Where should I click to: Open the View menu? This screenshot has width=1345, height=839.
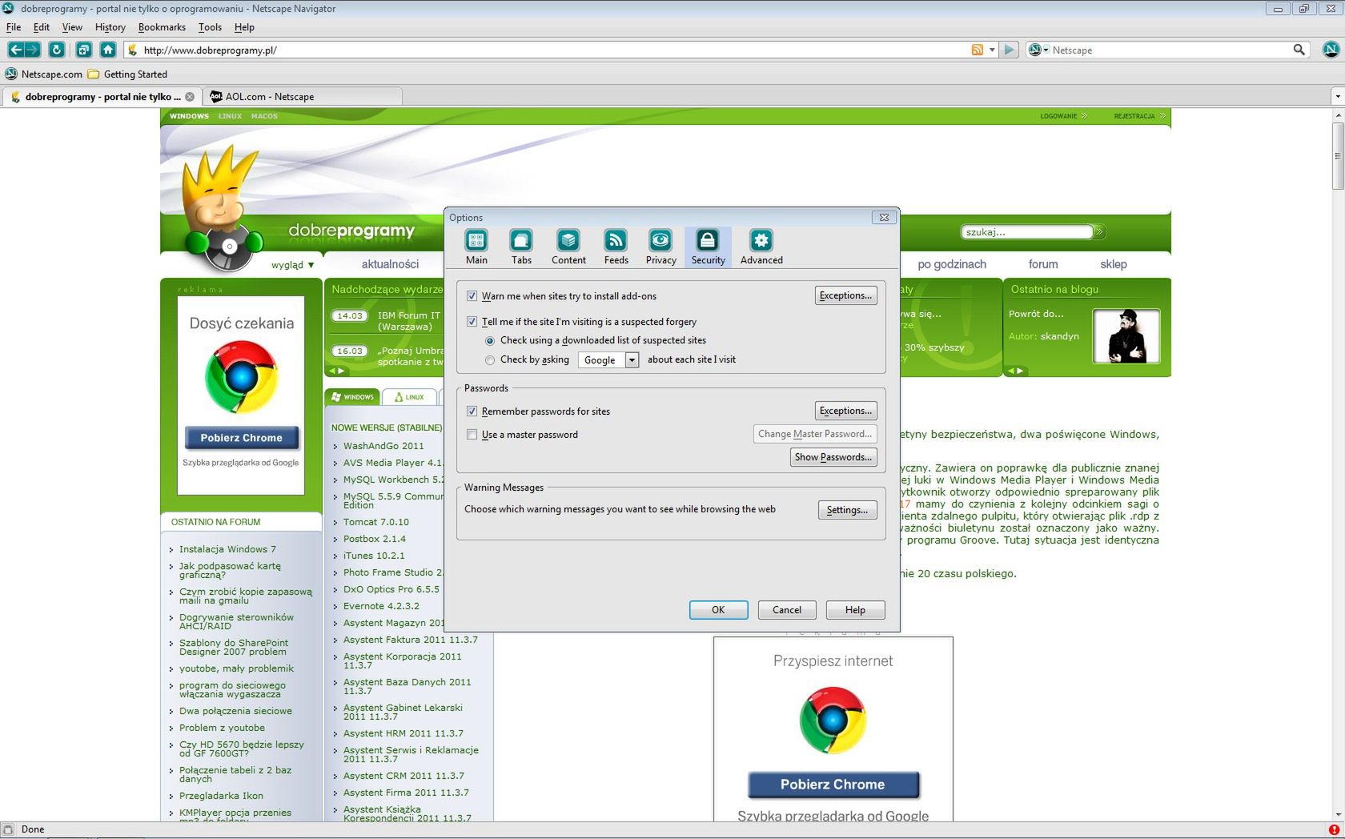(x=72, y=27)
